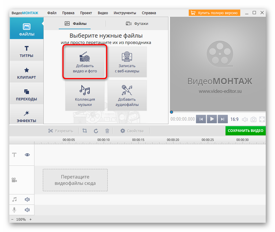This screenshot has height=232, width=275.
Task: Take a snapshot with the camera icon
Action: [x=253, y=119]
